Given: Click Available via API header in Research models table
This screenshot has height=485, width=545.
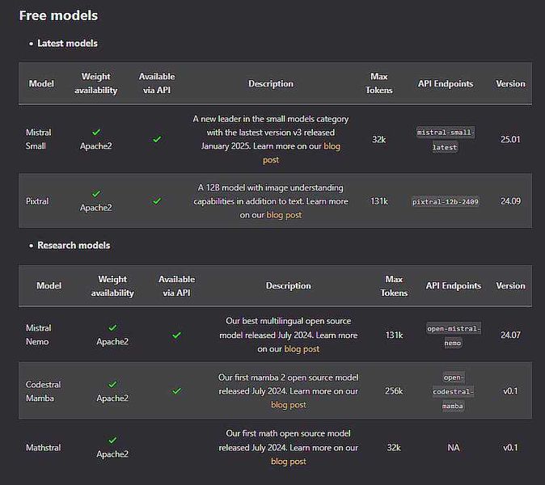Looking at the screenshot, I should pos(176,286).
